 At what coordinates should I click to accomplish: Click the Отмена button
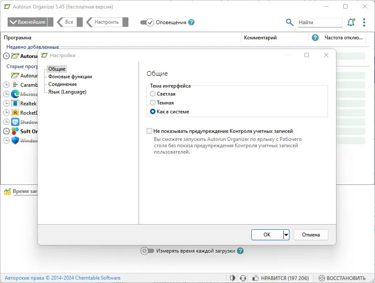[311, 235]
